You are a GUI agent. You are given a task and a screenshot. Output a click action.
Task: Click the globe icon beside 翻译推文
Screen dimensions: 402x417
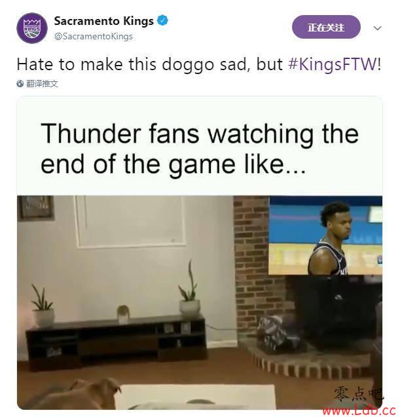click(20, 84)
